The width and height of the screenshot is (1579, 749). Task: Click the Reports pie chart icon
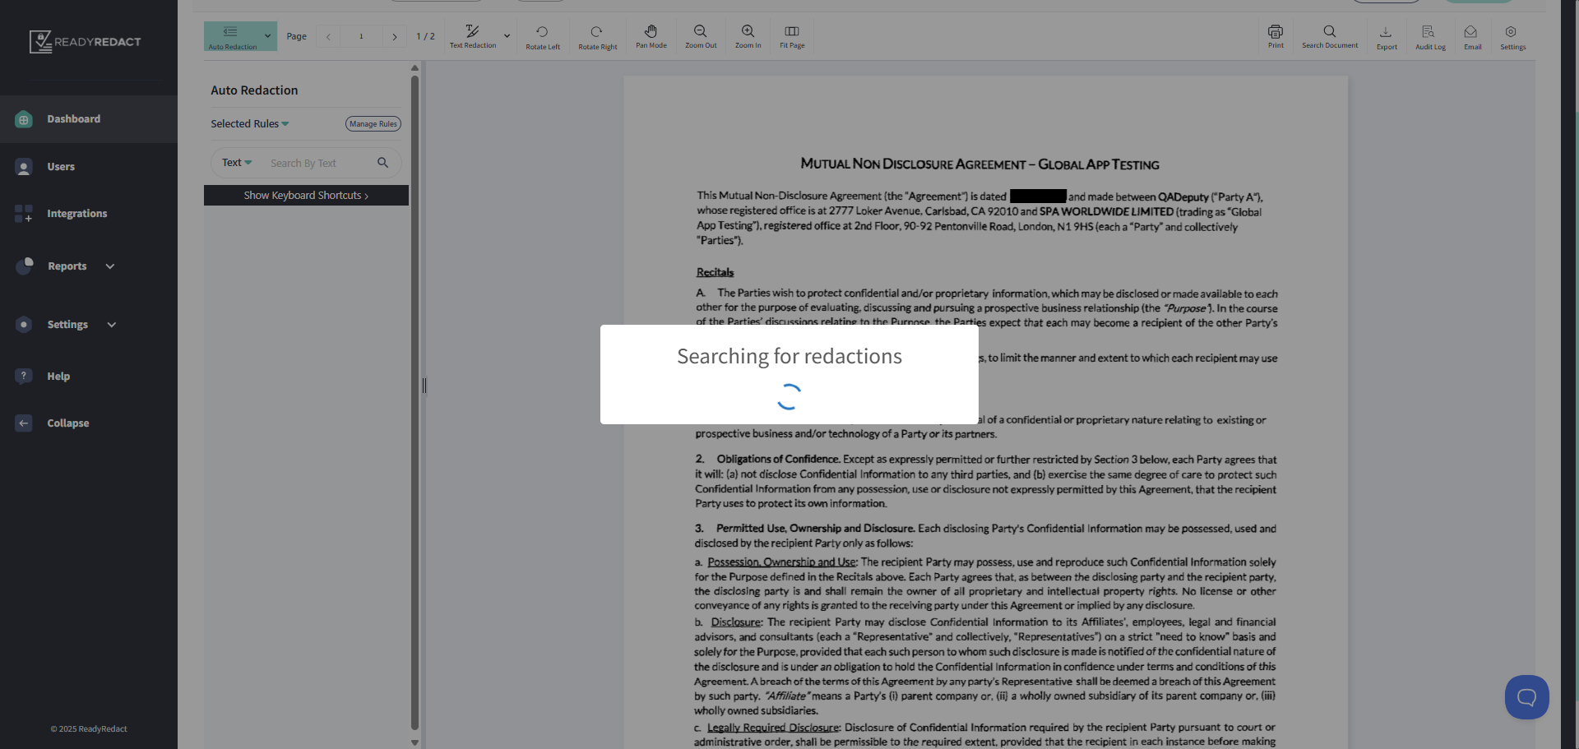(25, 266)
